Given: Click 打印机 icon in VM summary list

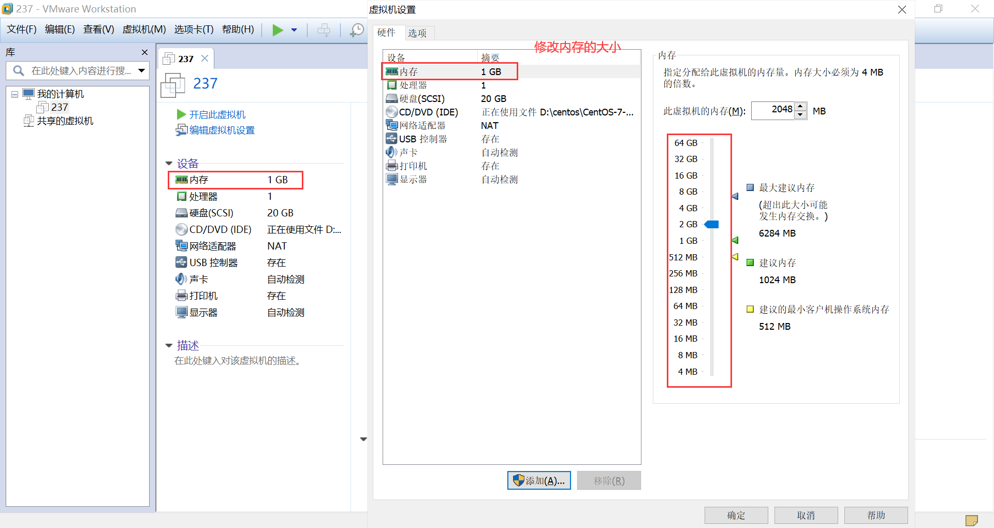Looking at the screenshot, I should coord(181,296).
